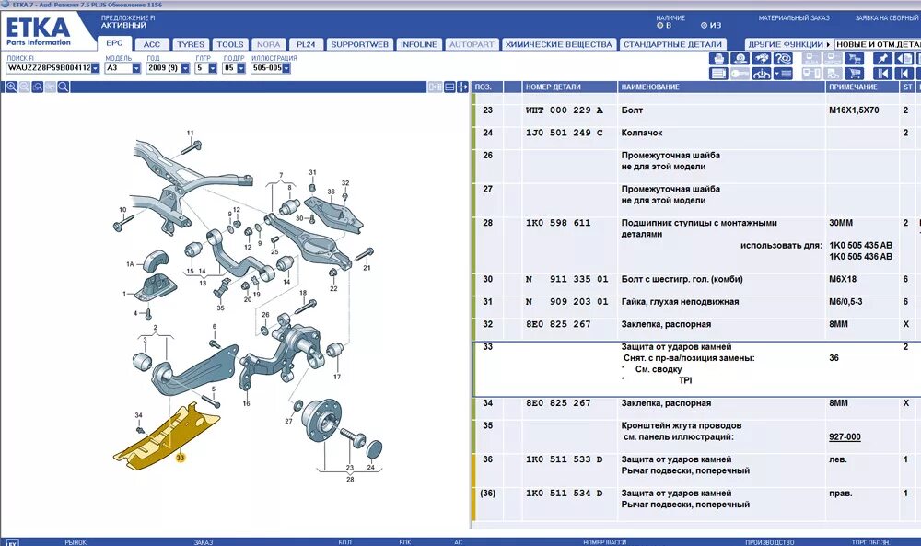921x546 pixels.
Task: Click the previous page arrow icon
Action: (x=904, y=74)
